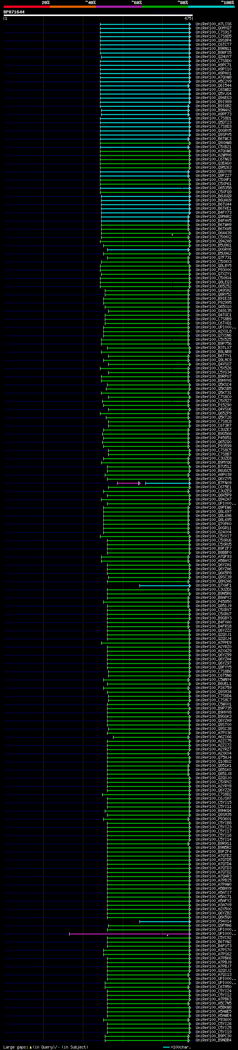Image resolution: width=238 pixels, height=1050 pixels.
Task: Select the UniRef100_B9N402 label
Action: point(213,110)
